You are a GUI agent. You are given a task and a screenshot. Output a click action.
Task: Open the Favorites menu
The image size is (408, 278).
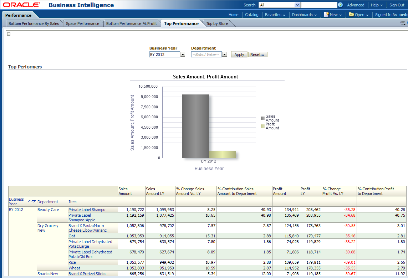275,15
